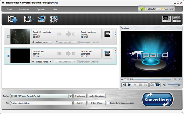Fast forward the preview
This screenshot has height=114, width=184.
pos(135,85)
